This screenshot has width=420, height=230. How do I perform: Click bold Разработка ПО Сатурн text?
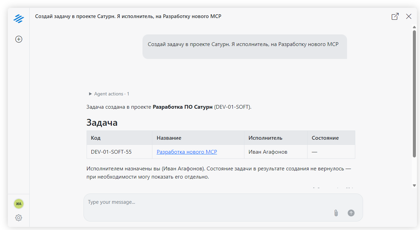pos(182,107)
